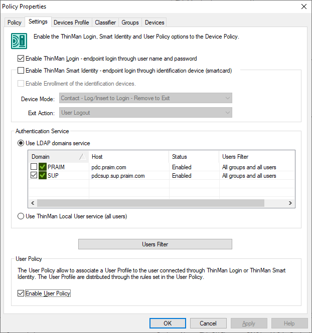This screenshot has height=333, width=312.
Task: Check the PRAIM domain checkbox
Action: [34, 167]
